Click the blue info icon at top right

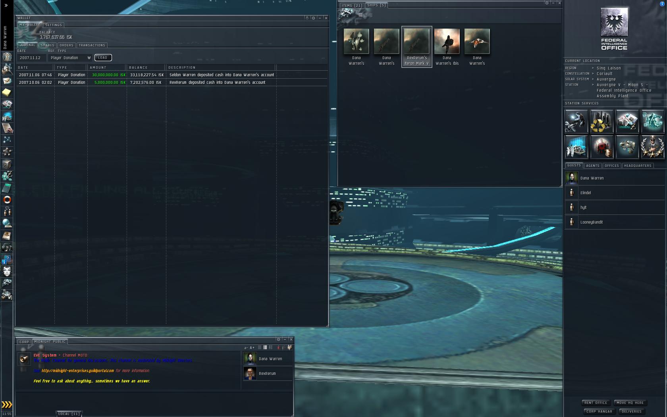(662, 4)
